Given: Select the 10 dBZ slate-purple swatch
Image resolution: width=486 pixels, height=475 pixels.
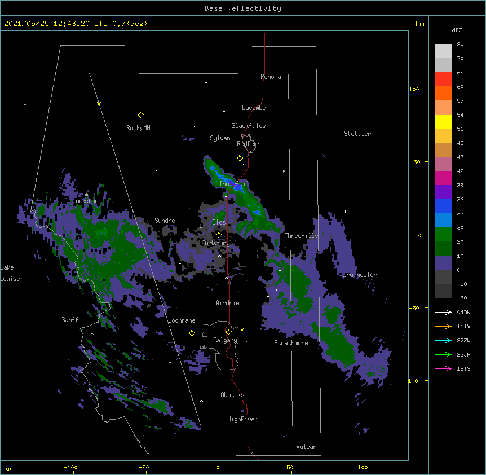Looking at the screenshot, I should click(x=443, y=263).
